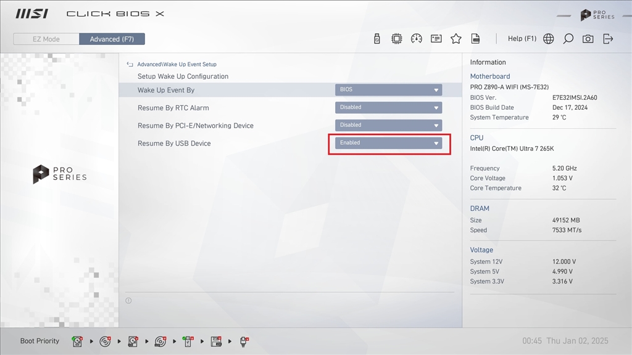The height and width of the screenshot is (355, 632).
Task: Click the profile card icon
Action: tap(436, 39)
